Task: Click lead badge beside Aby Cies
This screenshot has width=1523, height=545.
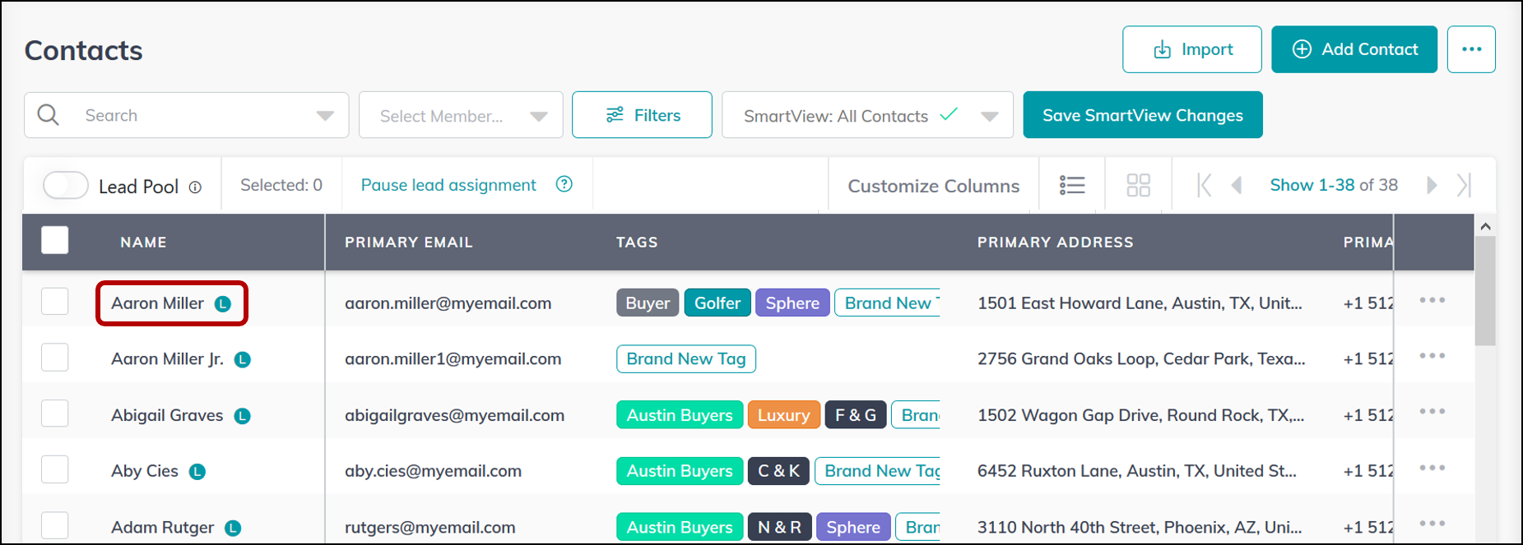Action: click(x=197, y=472)
